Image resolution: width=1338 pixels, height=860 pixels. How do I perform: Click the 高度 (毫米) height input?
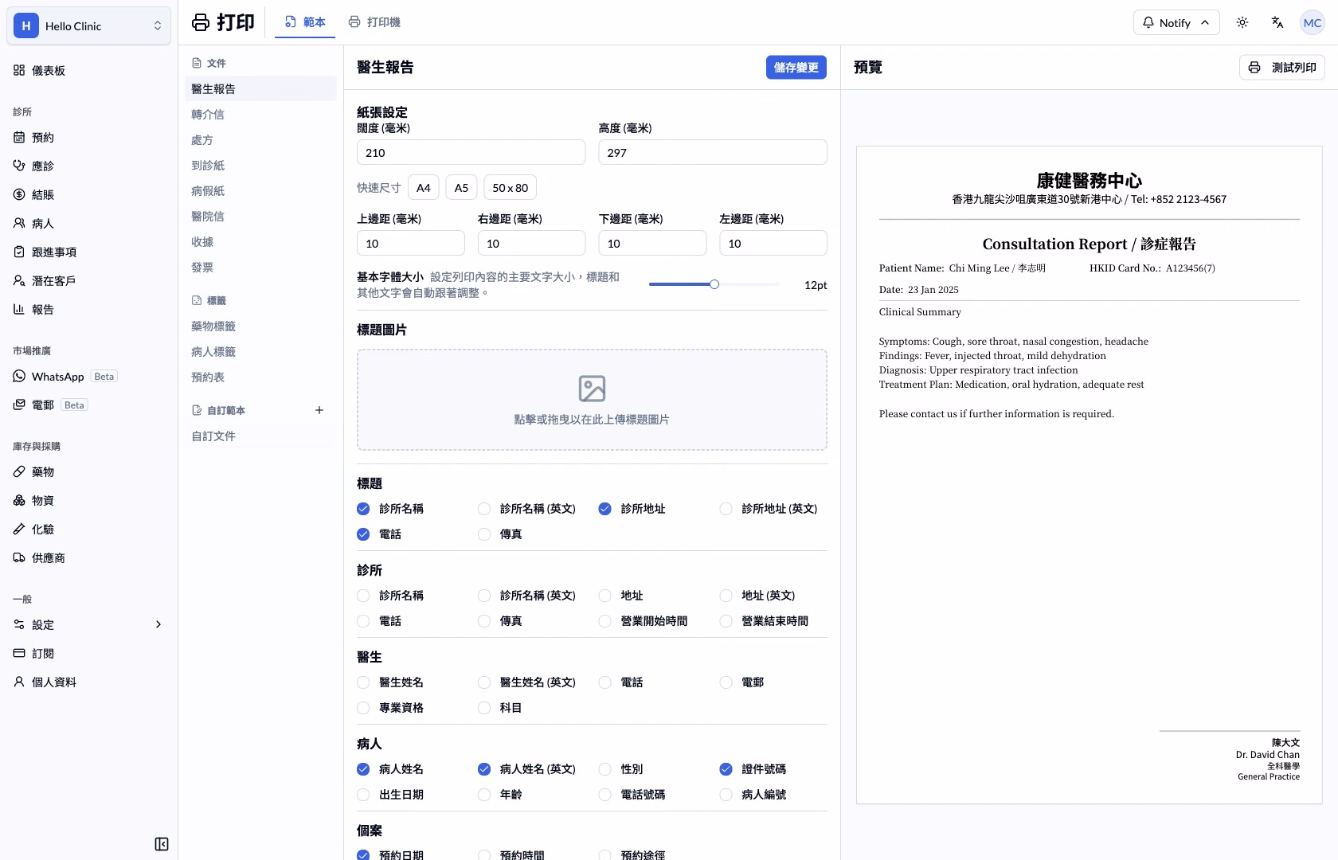point(712,152)
